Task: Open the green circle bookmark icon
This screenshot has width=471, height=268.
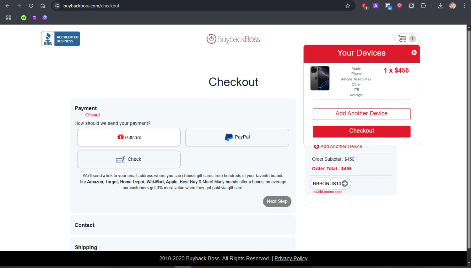Action: coord(24,18)
